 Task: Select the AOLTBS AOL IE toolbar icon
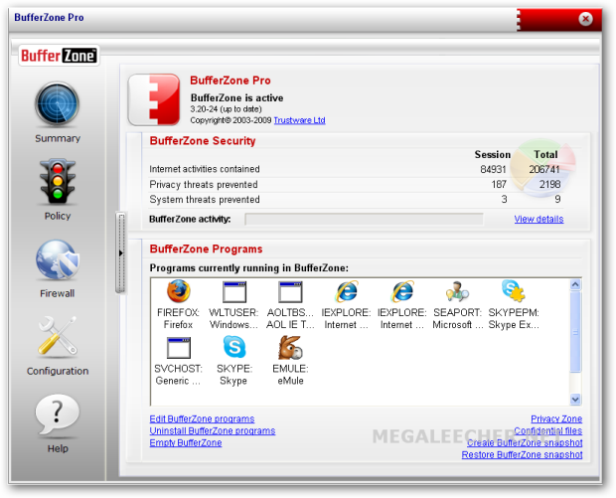pos(290,291)
